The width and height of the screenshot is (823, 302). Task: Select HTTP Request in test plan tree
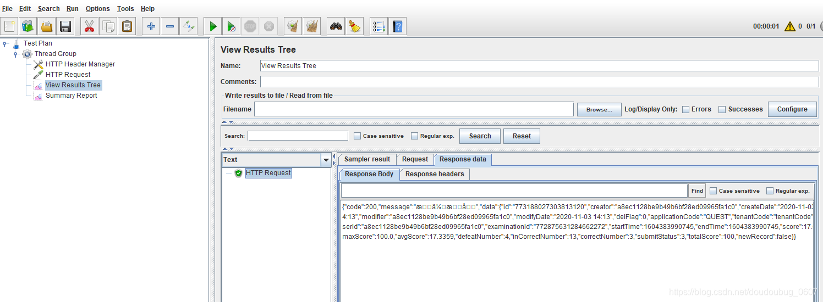point(68,75)
